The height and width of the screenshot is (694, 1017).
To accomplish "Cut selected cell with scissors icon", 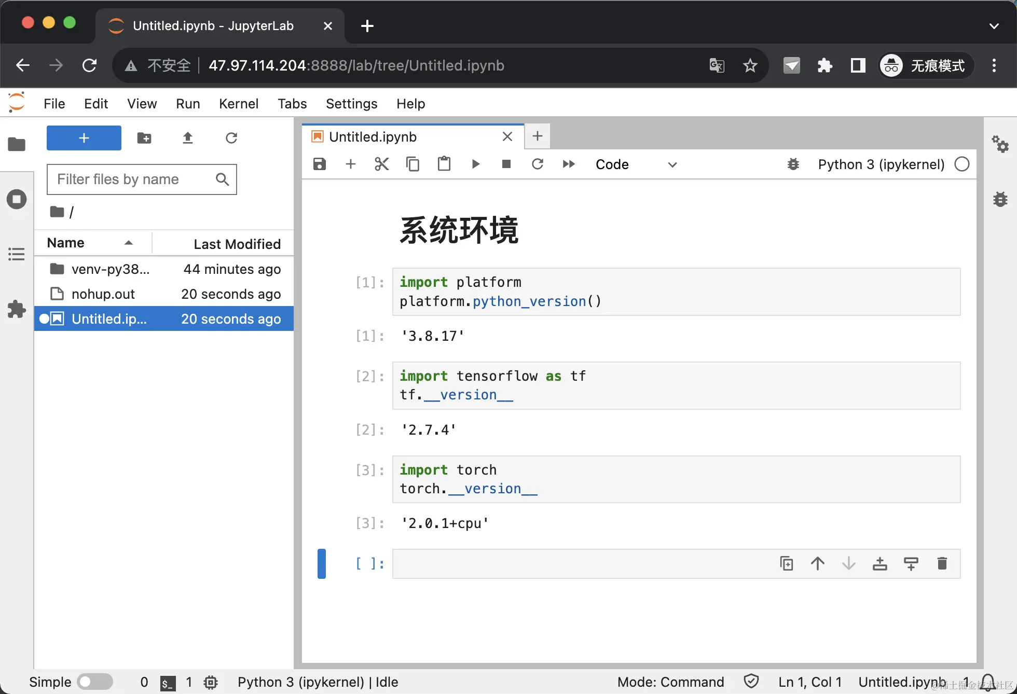I will 381,164.
